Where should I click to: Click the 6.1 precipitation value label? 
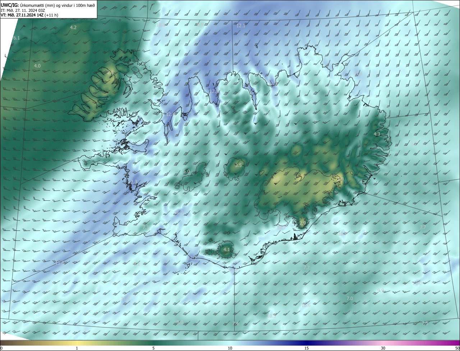[x=17, y=38]
